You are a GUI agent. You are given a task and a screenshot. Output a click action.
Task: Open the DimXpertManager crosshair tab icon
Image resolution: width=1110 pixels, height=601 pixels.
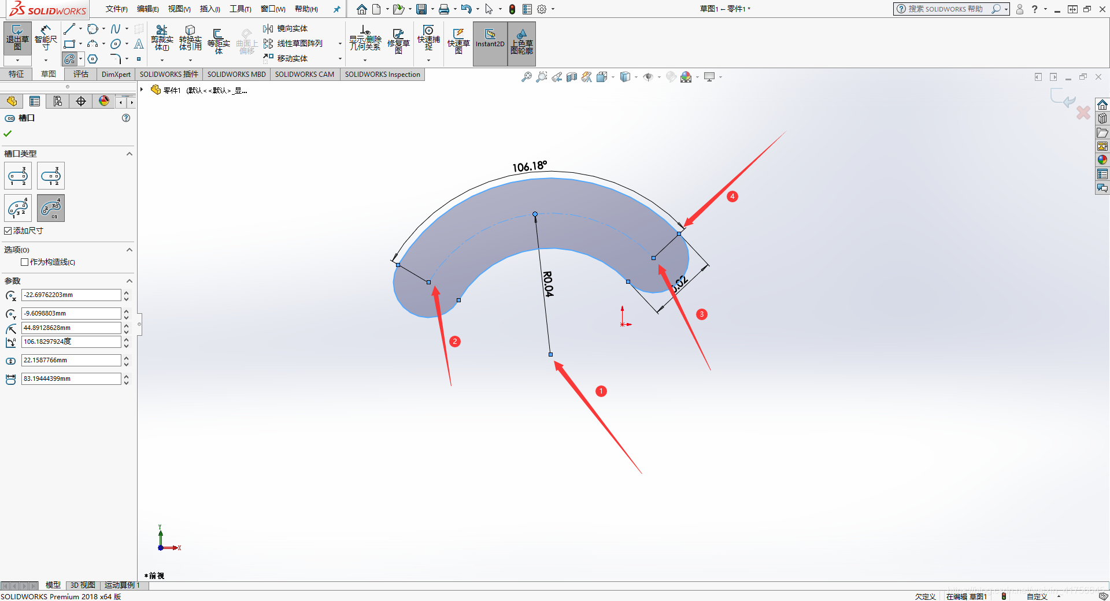[x=81, y=101]
